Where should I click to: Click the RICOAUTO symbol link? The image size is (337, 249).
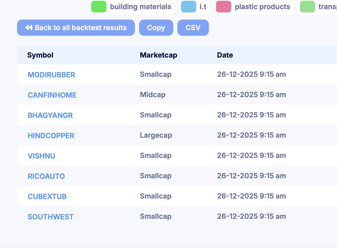(x=46, y=176)
